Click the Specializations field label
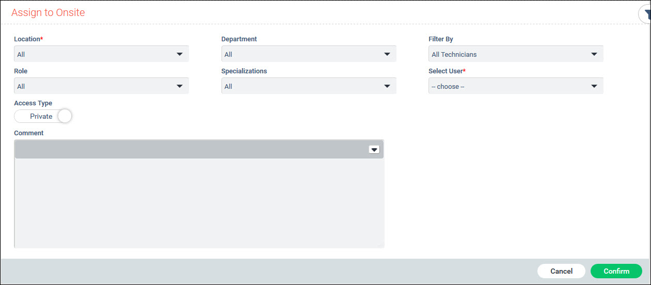The width and height of the screenshot is (651, 285). click(244, 71)
